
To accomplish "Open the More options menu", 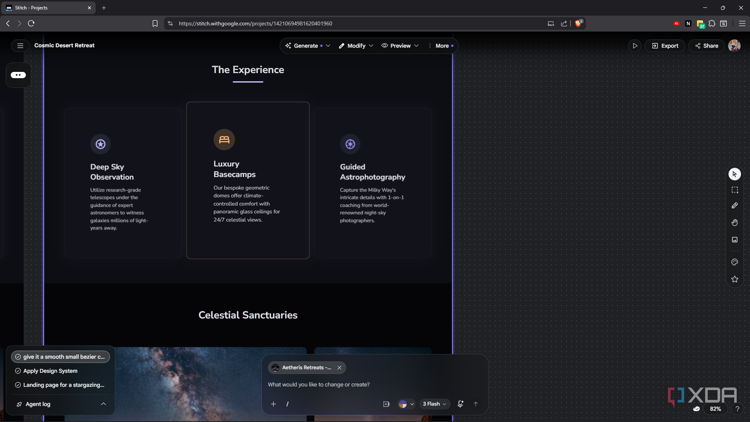I will (x=441, y=46).
